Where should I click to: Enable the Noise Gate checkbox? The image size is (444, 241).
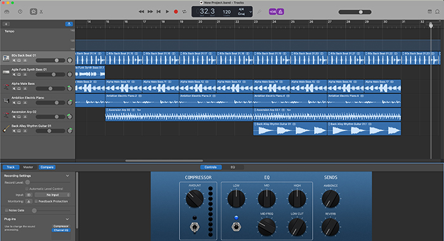[6, 210]
